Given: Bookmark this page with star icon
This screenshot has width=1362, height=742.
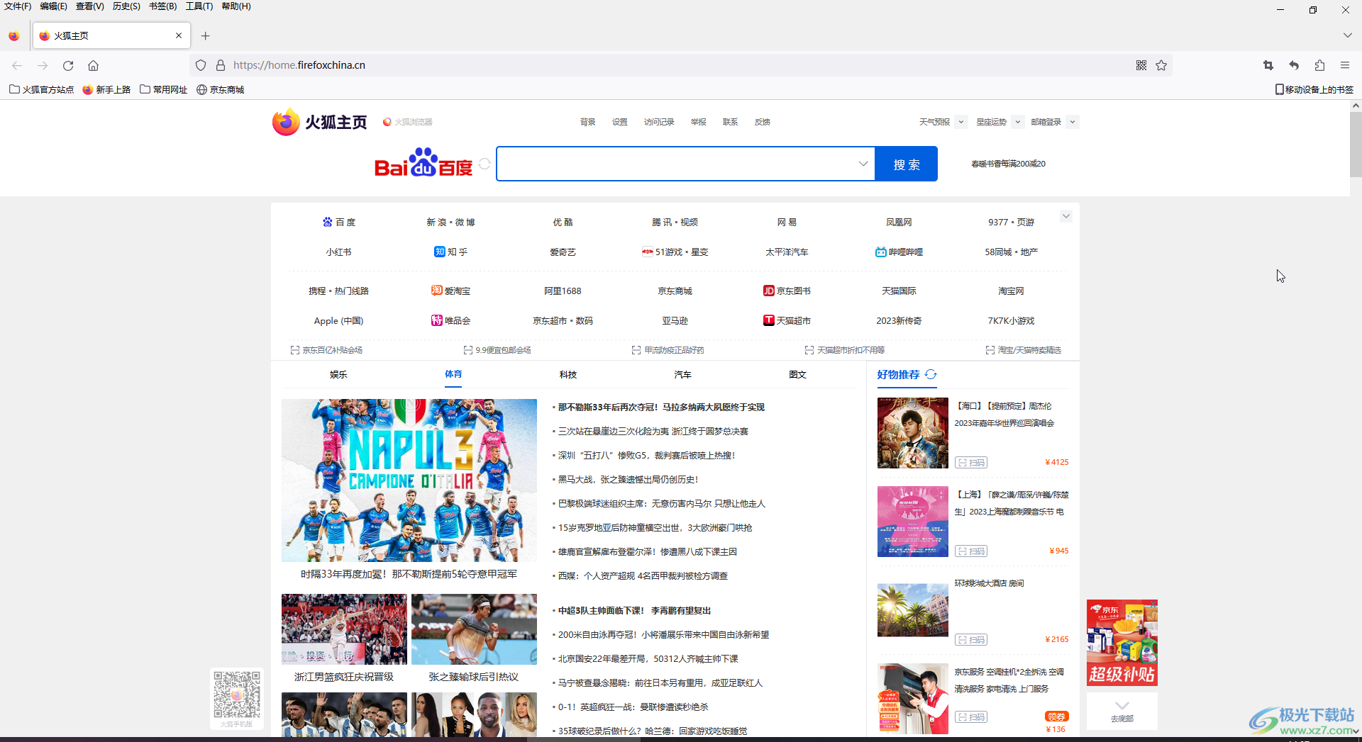Looking at the screenshot, I should (x=1161, y=65).
